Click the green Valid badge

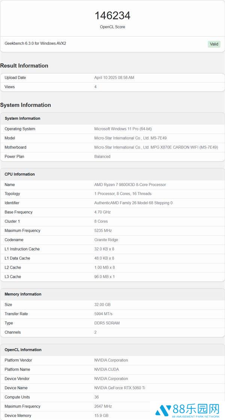tap(214, 44)
